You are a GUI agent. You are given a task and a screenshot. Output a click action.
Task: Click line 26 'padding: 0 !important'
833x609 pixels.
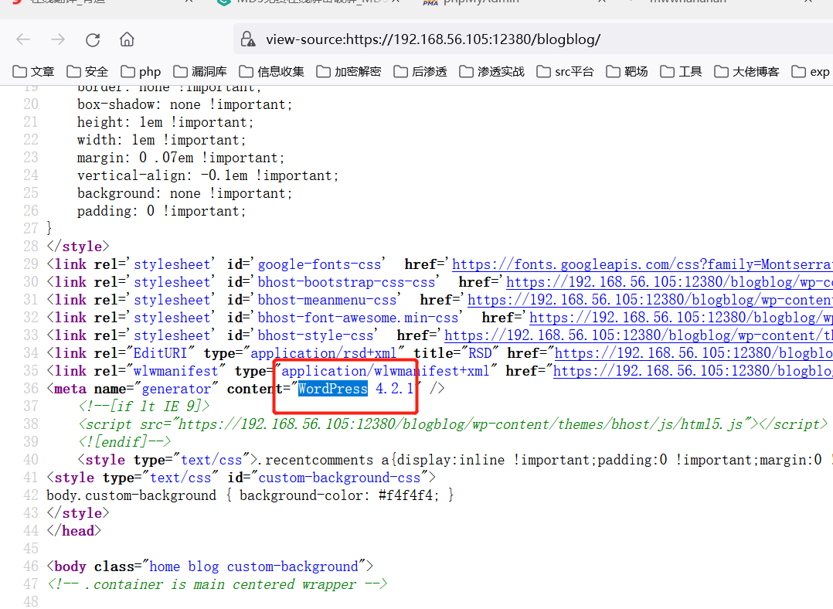pyautogui.click(x=161, y=212)
